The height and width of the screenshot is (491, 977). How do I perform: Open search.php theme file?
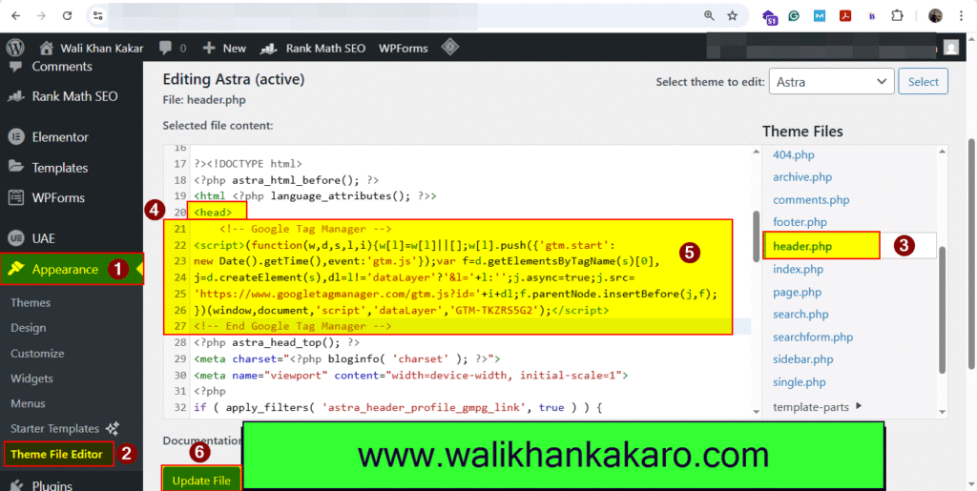tap(802, 315)
